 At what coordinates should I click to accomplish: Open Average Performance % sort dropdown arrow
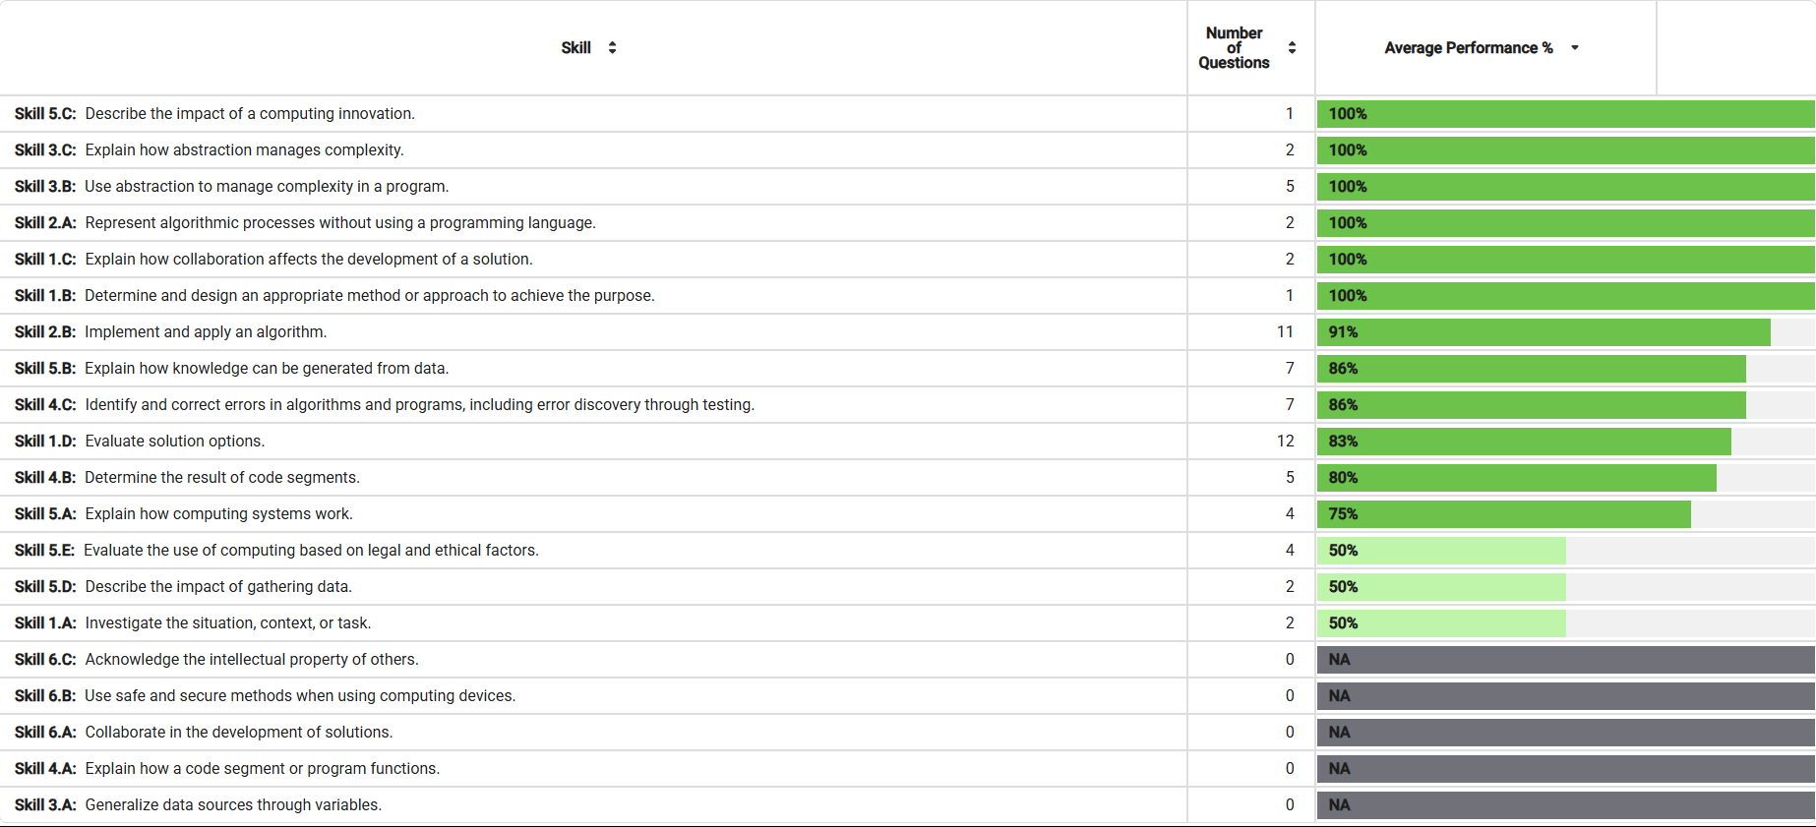click(x=1575, y=48)
